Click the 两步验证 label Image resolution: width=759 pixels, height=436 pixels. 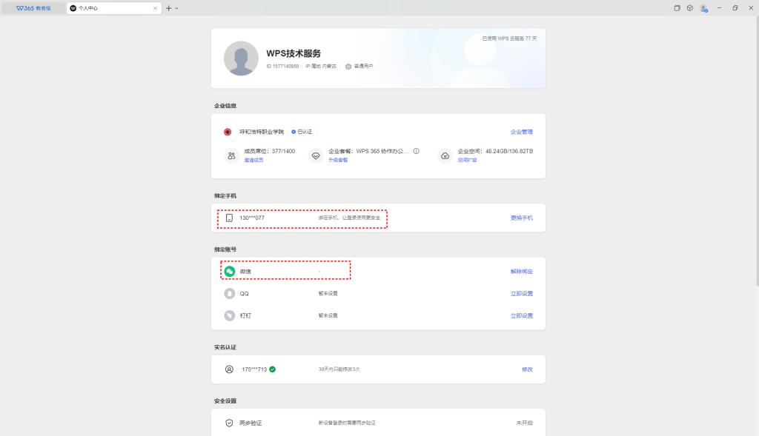point(251,423)
